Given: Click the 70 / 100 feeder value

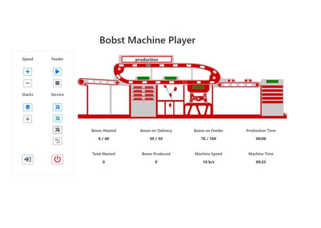Looking at the screenshot, I should pyautogui.click(x=208, y=138).
